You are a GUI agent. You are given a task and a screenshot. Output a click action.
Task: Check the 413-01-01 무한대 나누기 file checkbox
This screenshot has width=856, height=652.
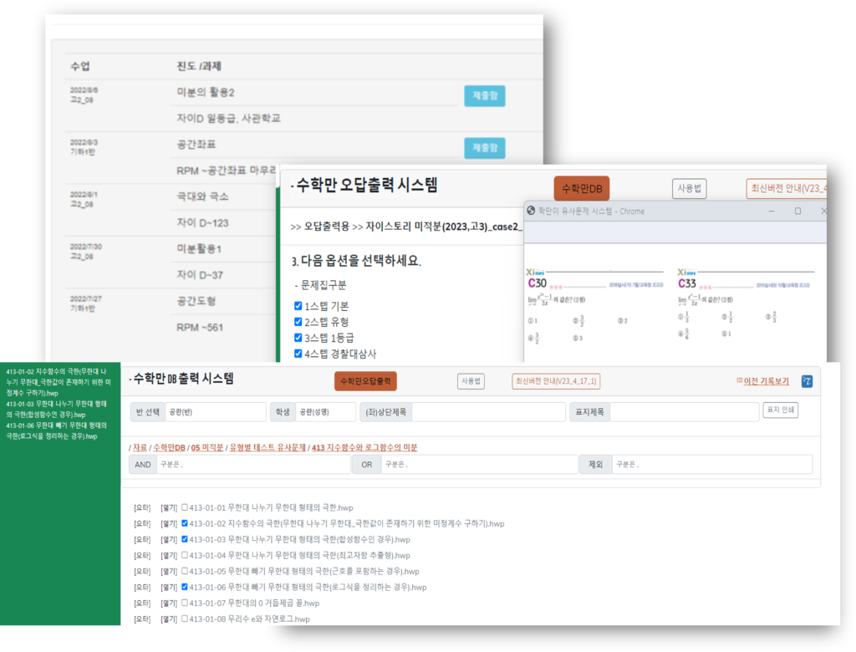(185, 507)
